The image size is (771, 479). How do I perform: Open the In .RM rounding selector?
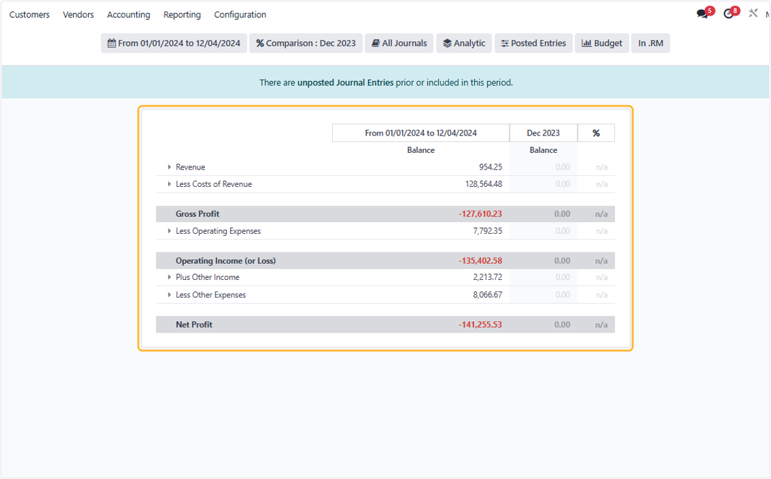pos(650,43)
